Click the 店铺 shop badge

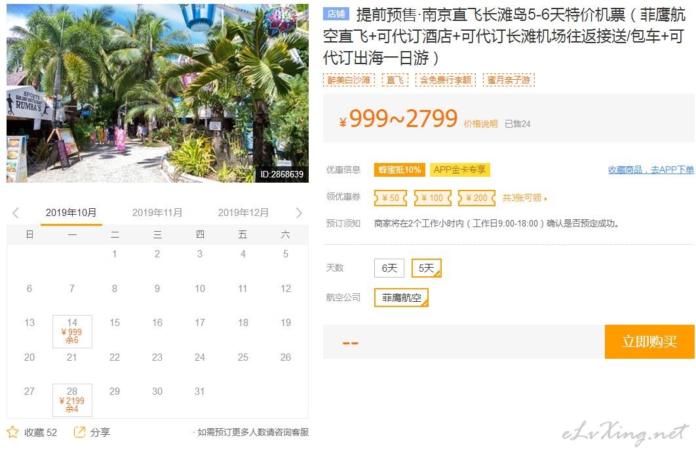[x=336, y=14]
